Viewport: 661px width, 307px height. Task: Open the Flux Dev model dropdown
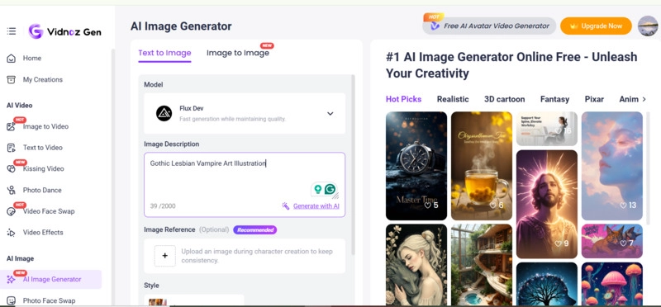(x=245, y=114)
